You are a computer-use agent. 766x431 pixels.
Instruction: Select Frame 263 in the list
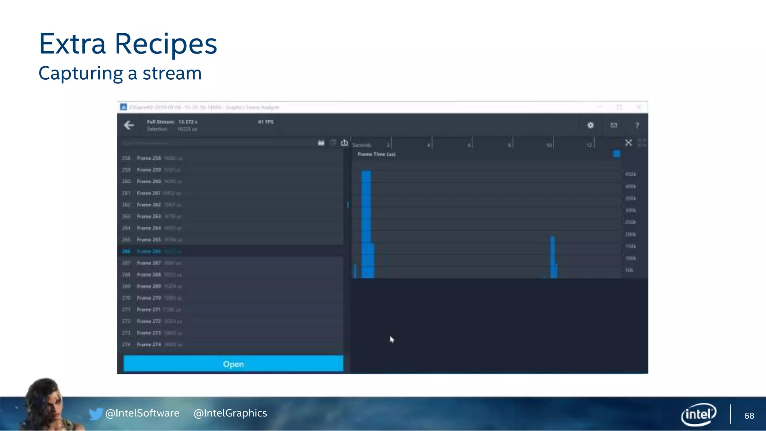point(230,216)
